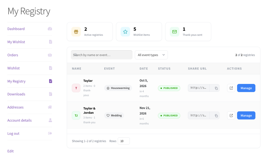Click the Downloads file icon
Image resolution: width=268 pixels, height=160 pixels.
point(51,94)
